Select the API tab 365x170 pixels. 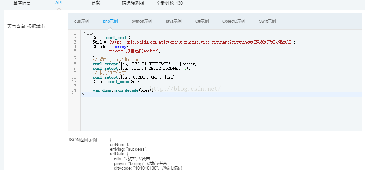coord(59,3)
